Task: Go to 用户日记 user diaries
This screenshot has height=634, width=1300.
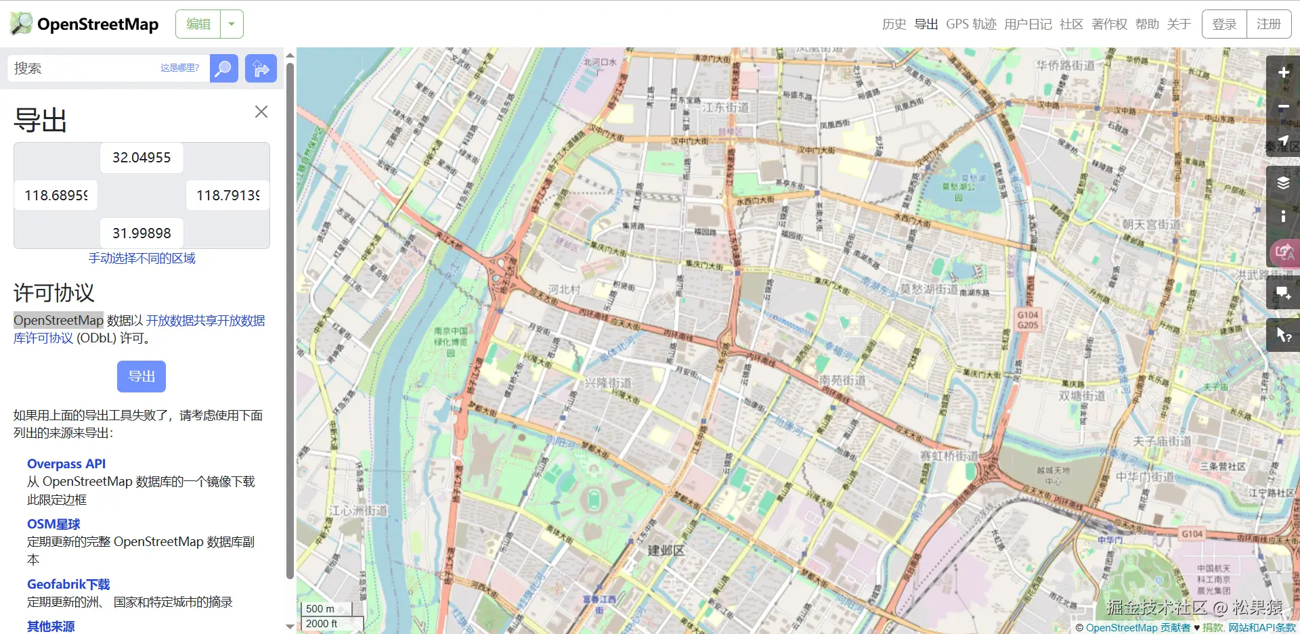Action: (1028, 24)
